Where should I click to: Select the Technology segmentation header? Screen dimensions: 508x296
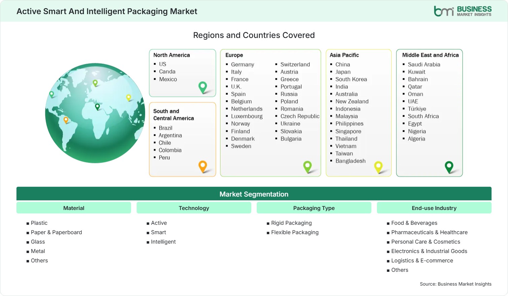194,208
